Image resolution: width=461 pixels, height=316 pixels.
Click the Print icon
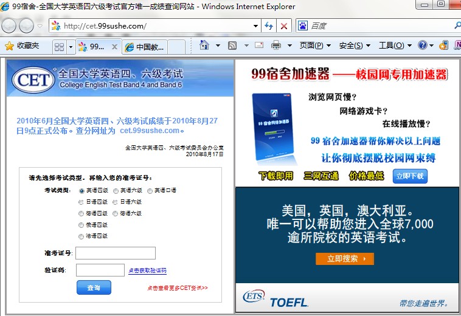click(x=276, y=46)
